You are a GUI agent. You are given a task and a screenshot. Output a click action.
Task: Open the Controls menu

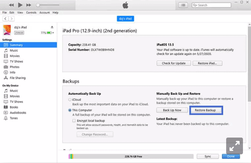tap(31, 12)
